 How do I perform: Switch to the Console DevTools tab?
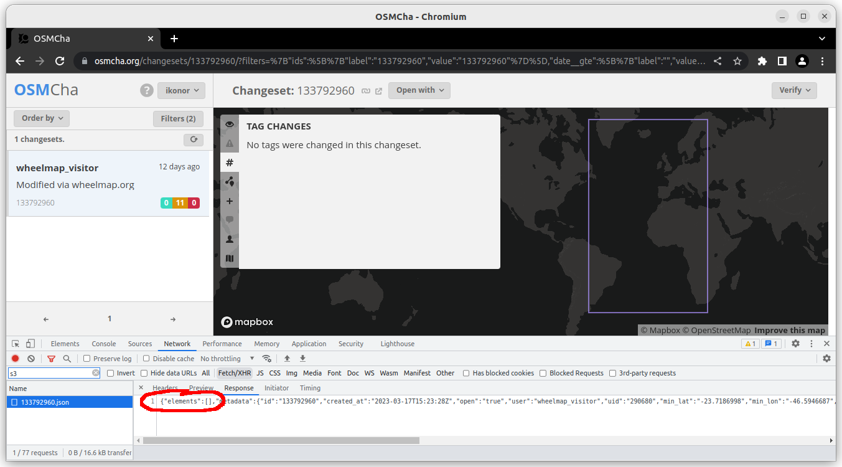(104, 344)
